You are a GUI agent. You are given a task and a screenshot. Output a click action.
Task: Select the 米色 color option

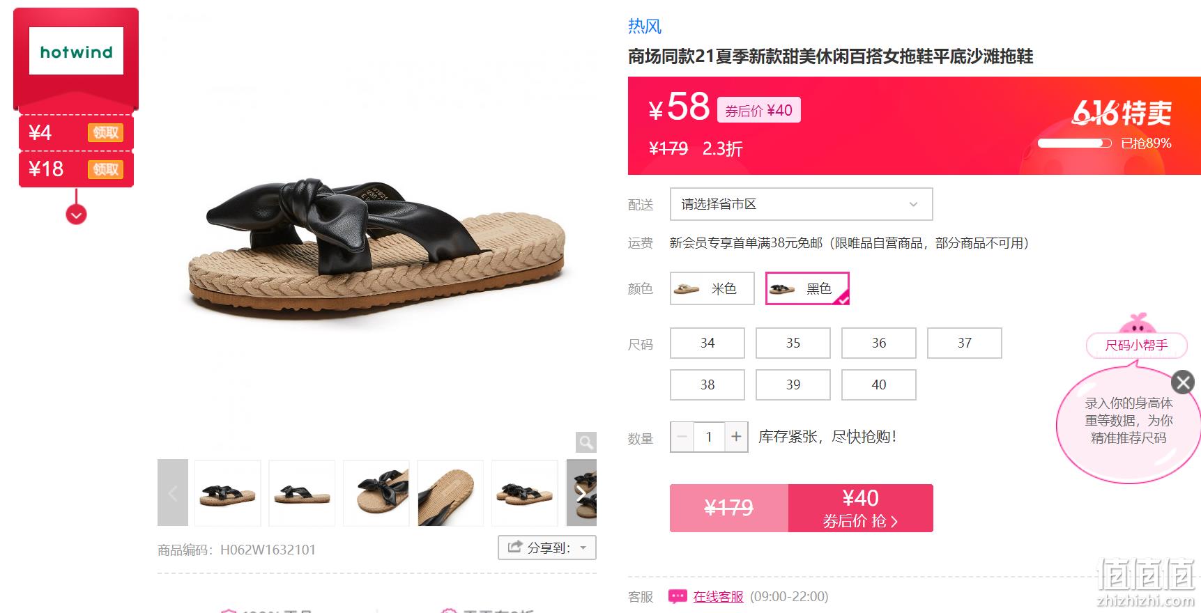[712, 288]
